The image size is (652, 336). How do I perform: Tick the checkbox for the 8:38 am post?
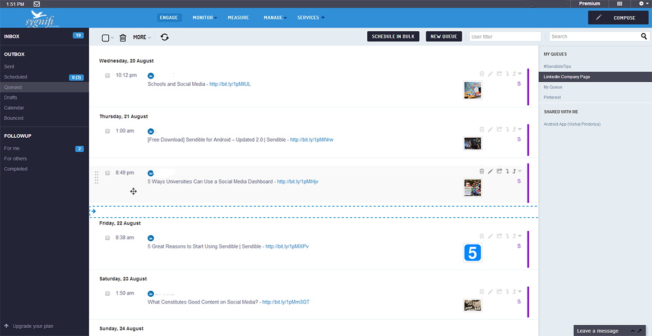(108, 238)
